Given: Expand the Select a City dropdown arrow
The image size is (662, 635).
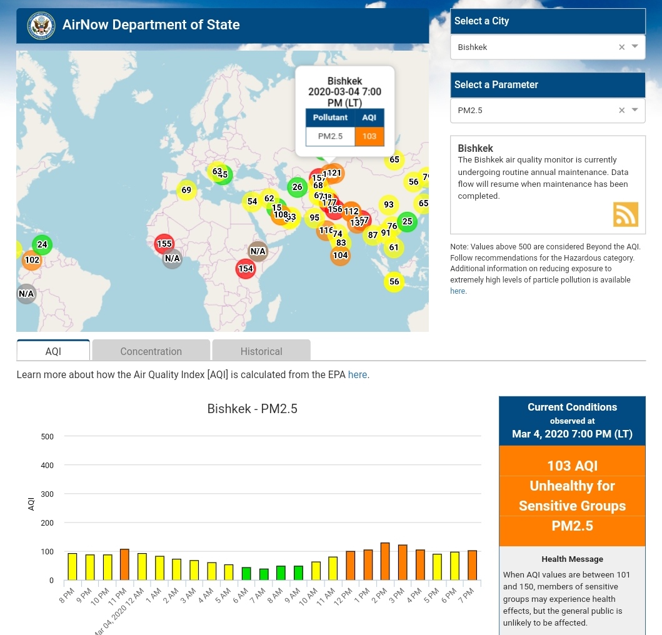Looking at the screenshot, I should pyautogui.click(x=635, y=47).
